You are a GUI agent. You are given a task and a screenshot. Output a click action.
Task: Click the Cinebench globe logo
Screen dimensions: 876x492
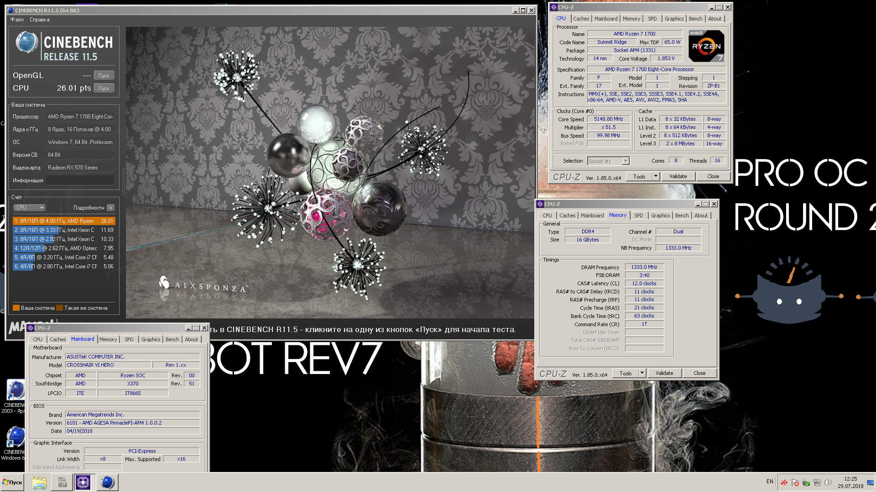pos(26,42)
